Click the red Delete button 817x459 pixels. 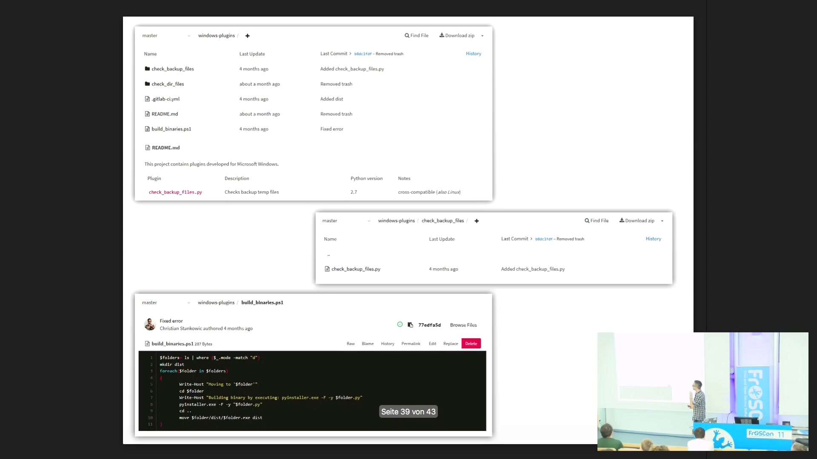click(471, 344)
